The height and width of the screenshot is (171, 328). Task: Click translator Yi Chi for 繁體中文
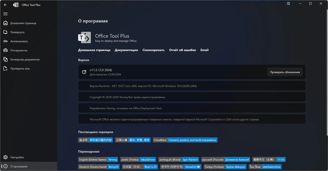(281, 160)
